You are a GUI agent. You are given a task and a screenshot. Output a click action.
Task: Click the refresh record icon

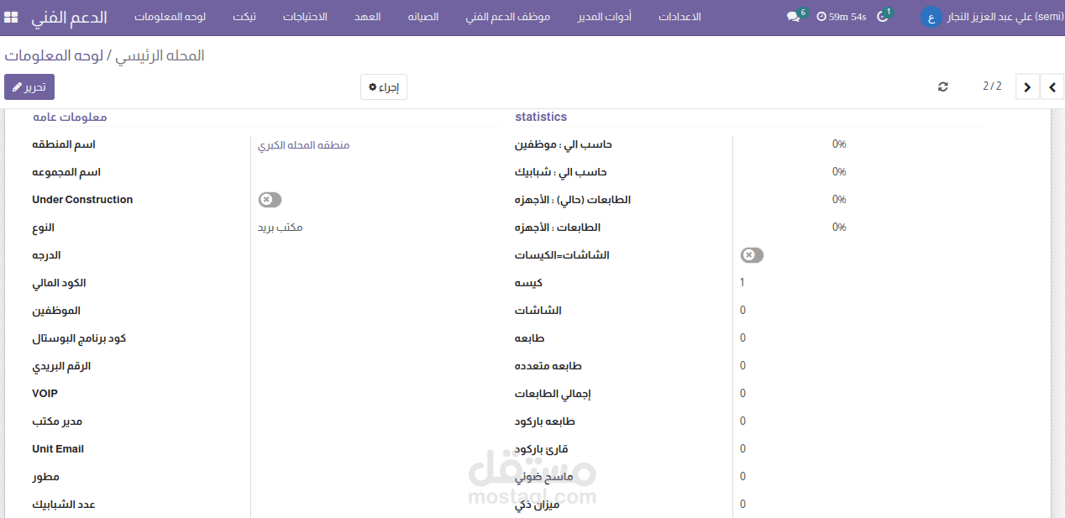click(x=943, y=86)
